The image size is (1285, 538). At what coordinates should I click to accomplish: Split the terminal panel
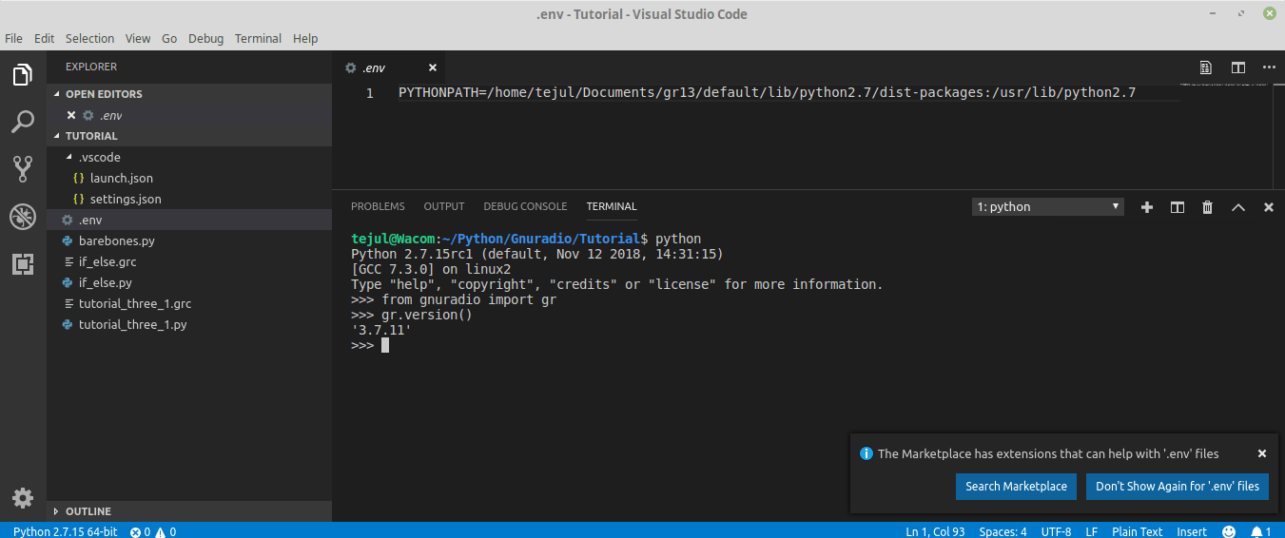[x=1178, y=206]
